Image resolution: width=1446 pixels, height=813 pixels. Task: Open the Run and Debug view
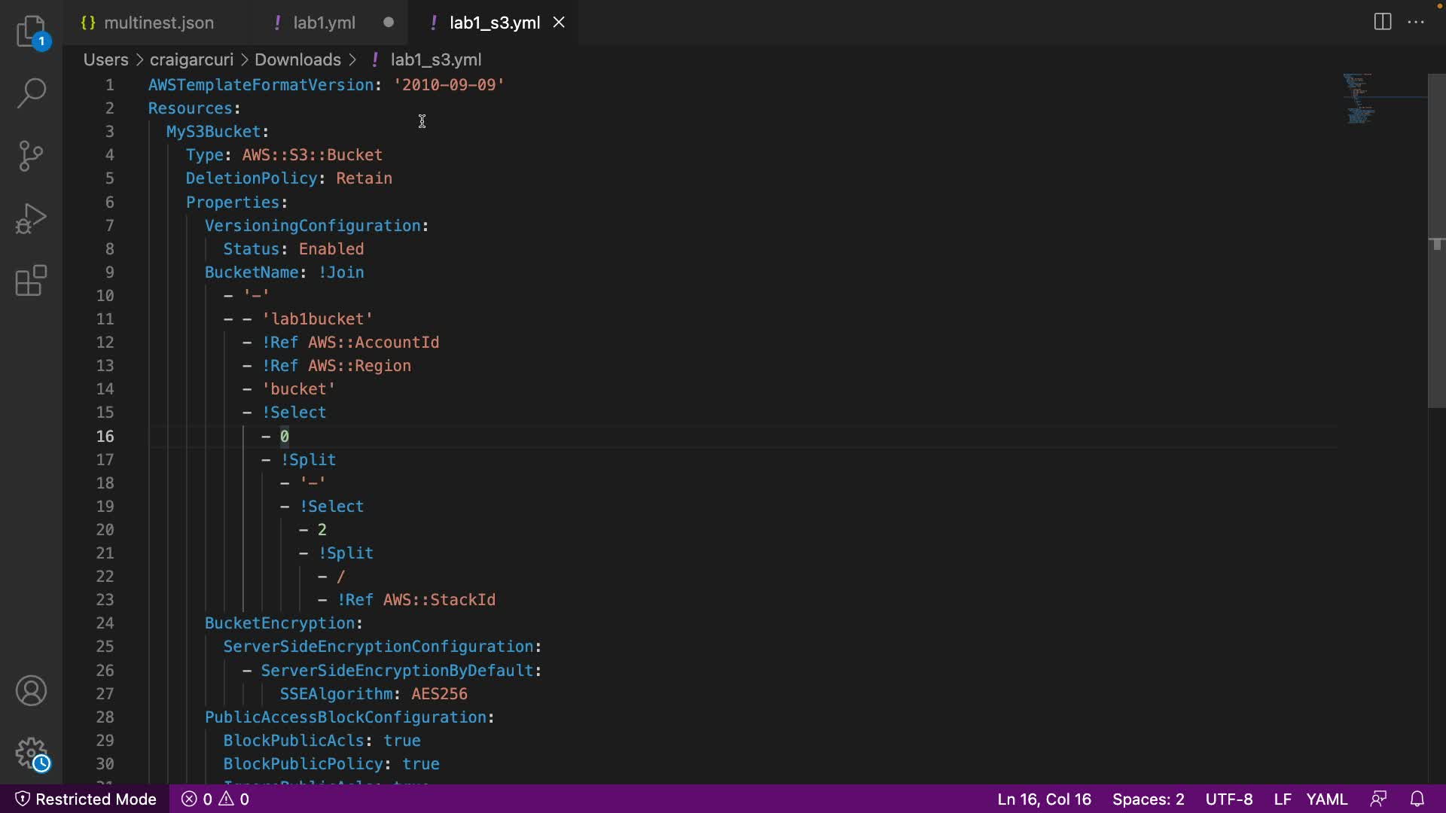click(x=31, y=218)
